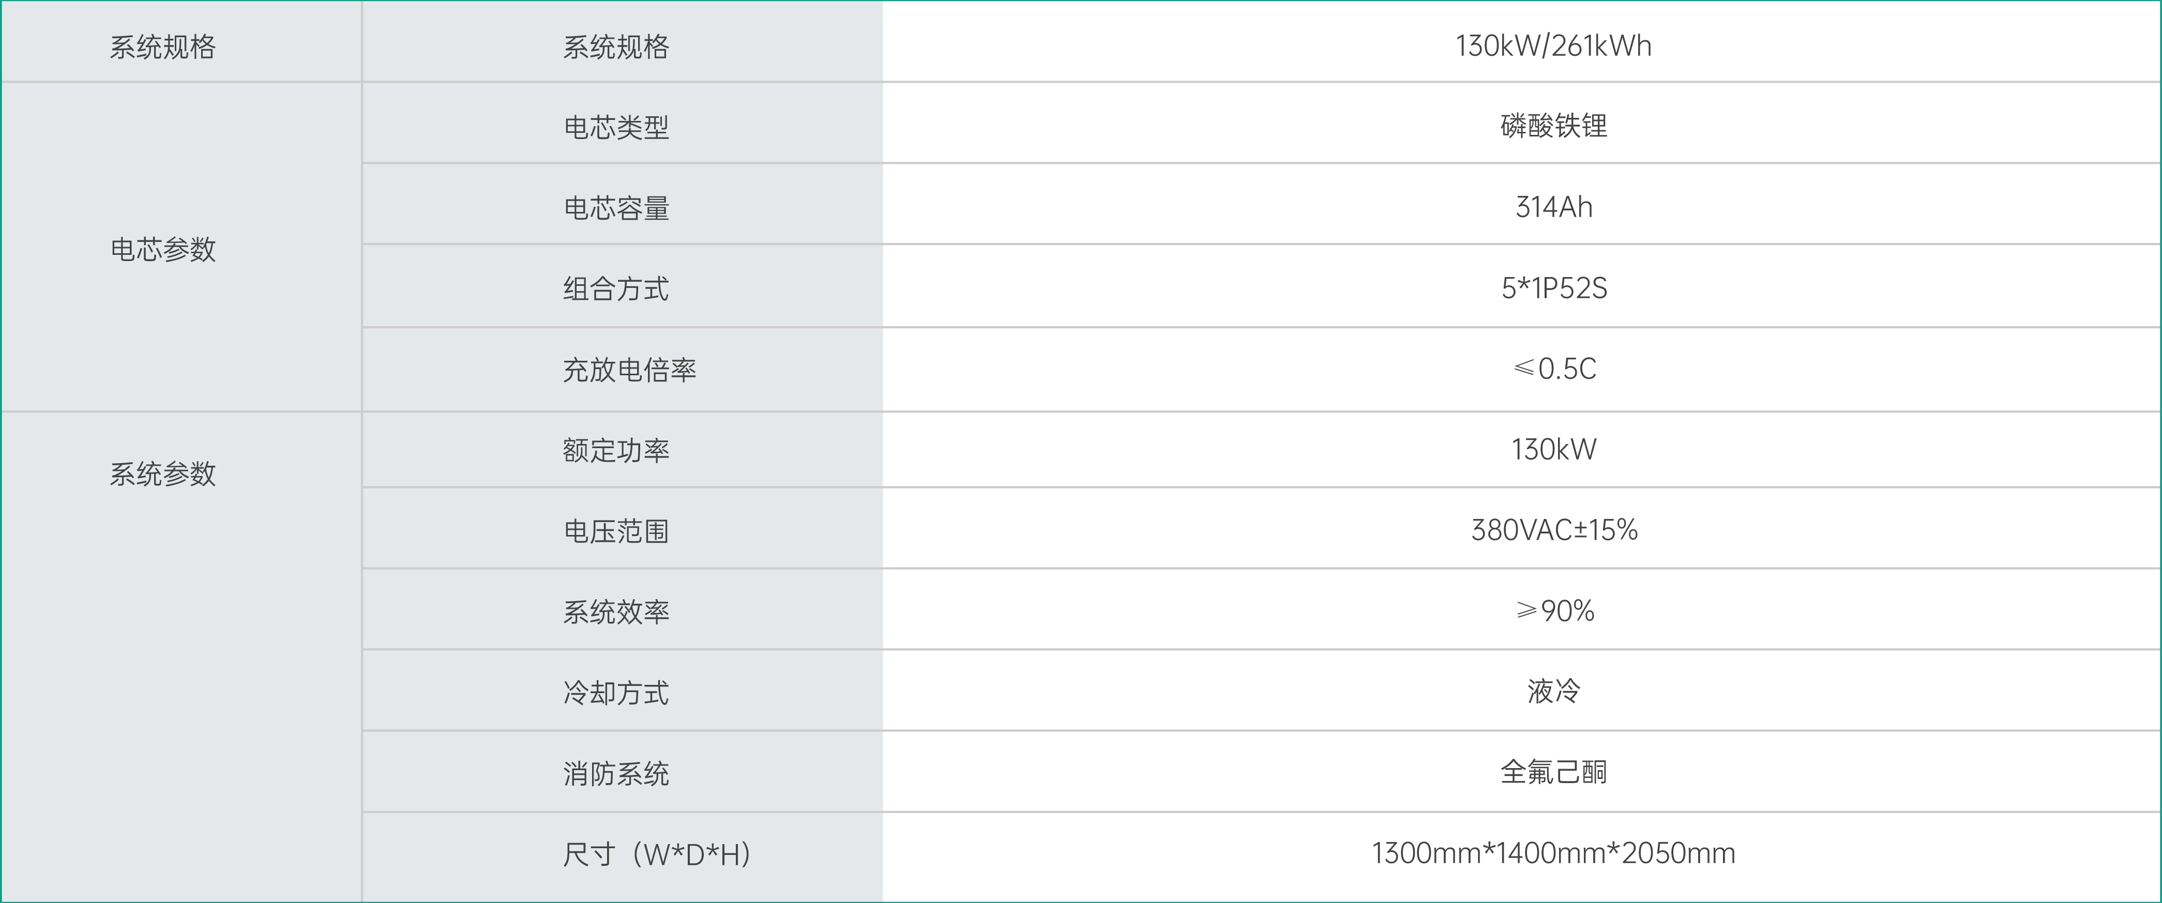Click the ≥90% efficiency value

pos(1553,610)
